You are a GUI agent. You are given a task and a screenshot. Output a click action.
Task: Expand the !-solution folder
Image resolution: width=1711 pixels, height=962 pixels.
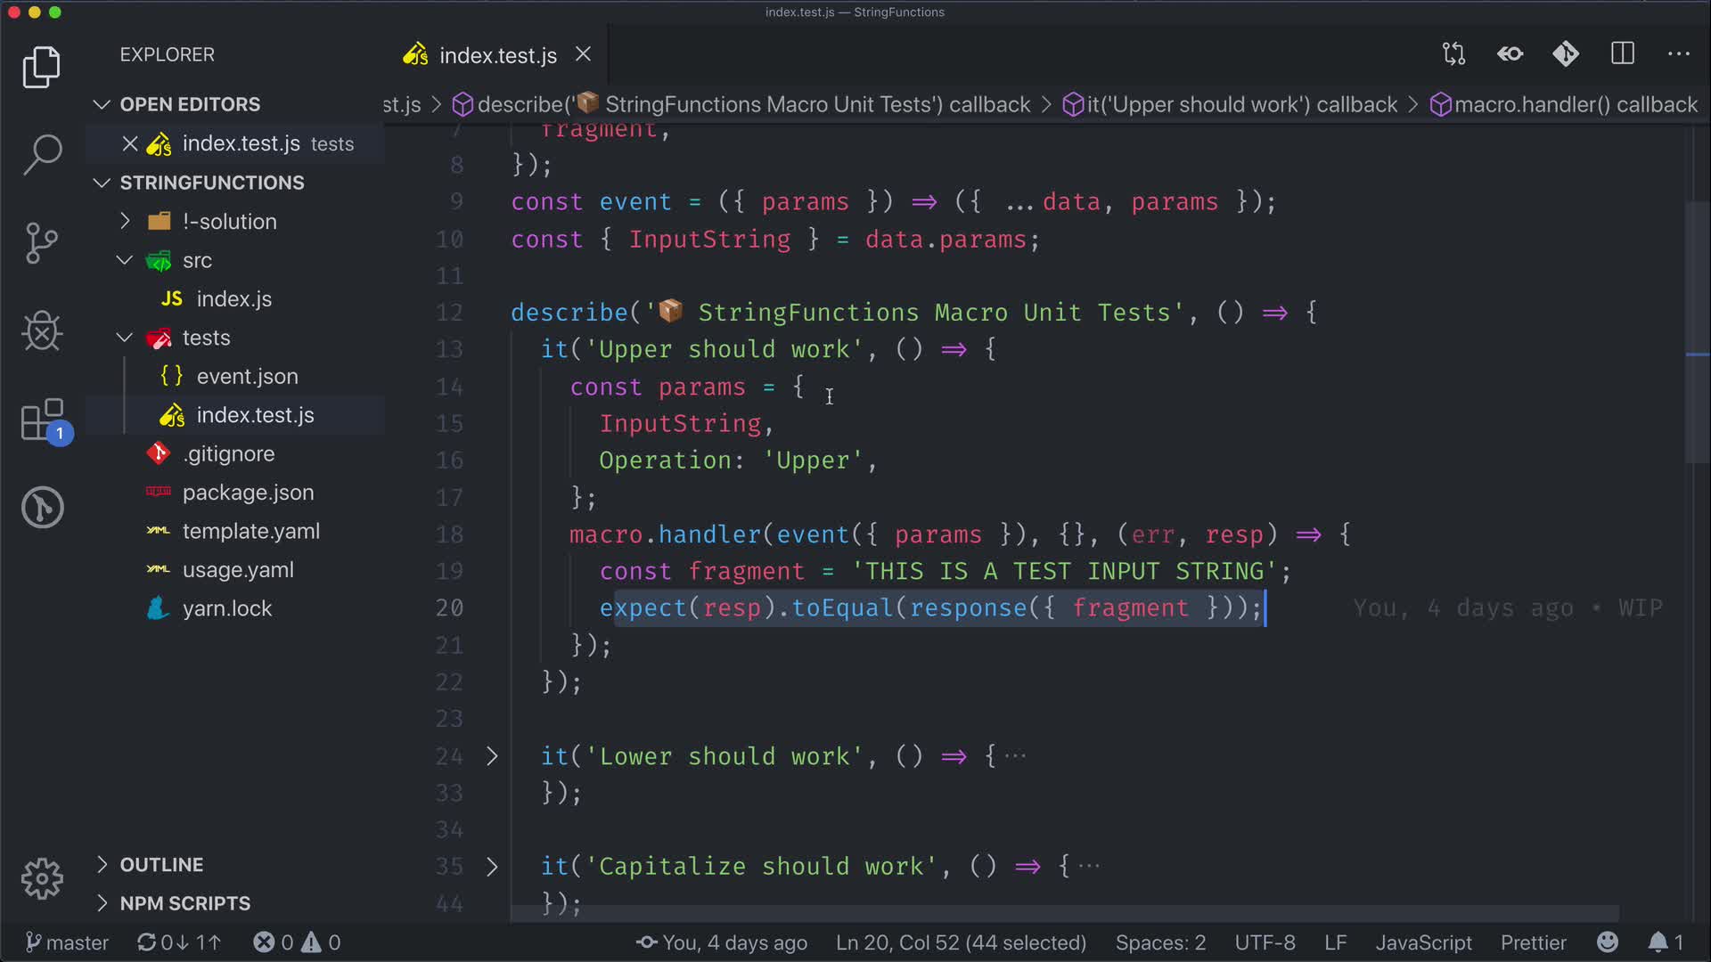coord(229,221)
